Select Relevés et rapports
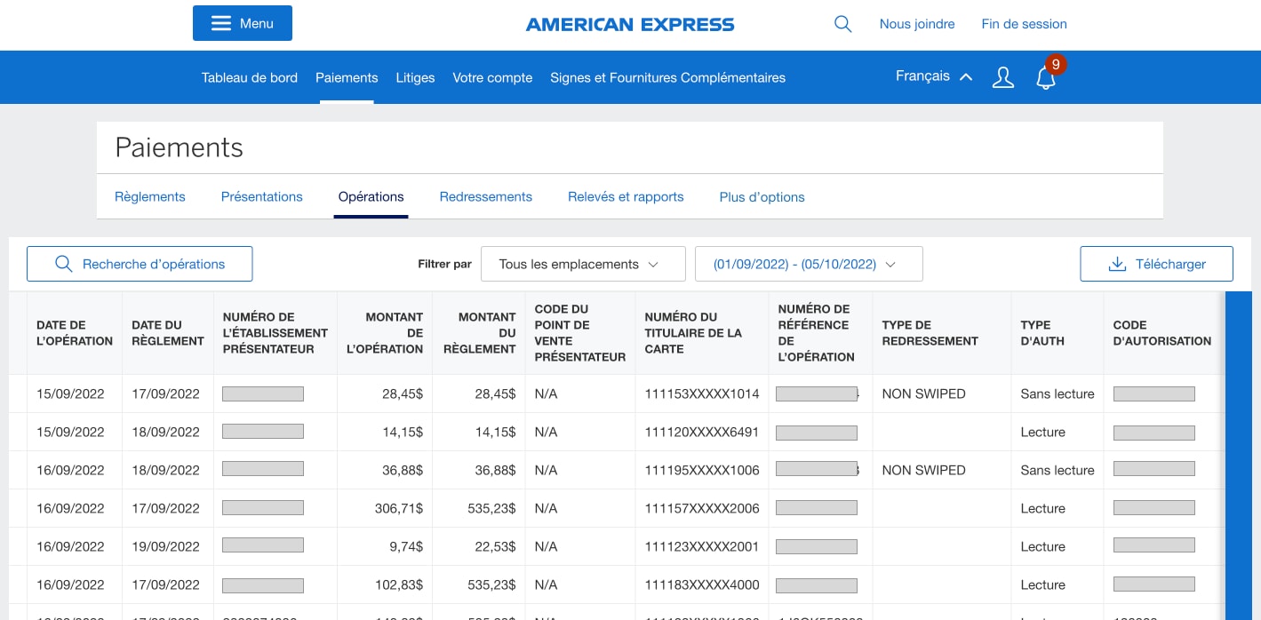Viewport: 1261px width, 620px height. (x=626, y=196)
